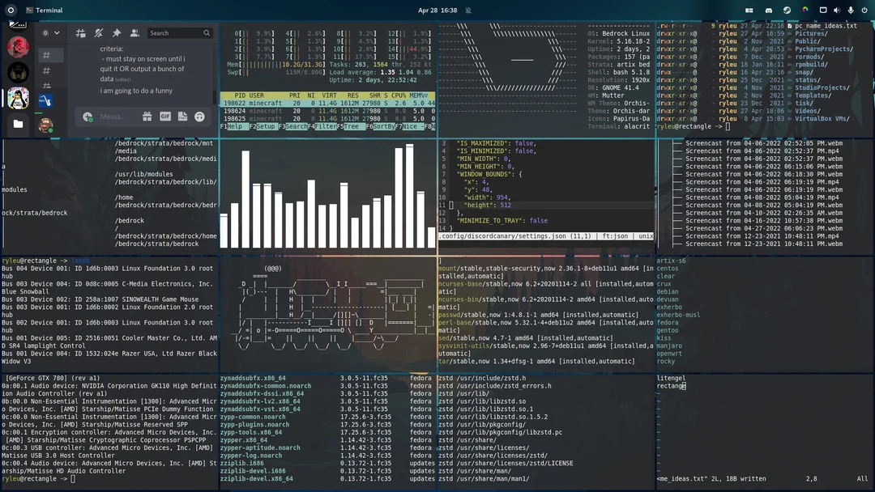The height and width of the screenshot is (492, 875).
Task: Toggle the microphone icon in the top bar
Action: [x=851, y=10]
